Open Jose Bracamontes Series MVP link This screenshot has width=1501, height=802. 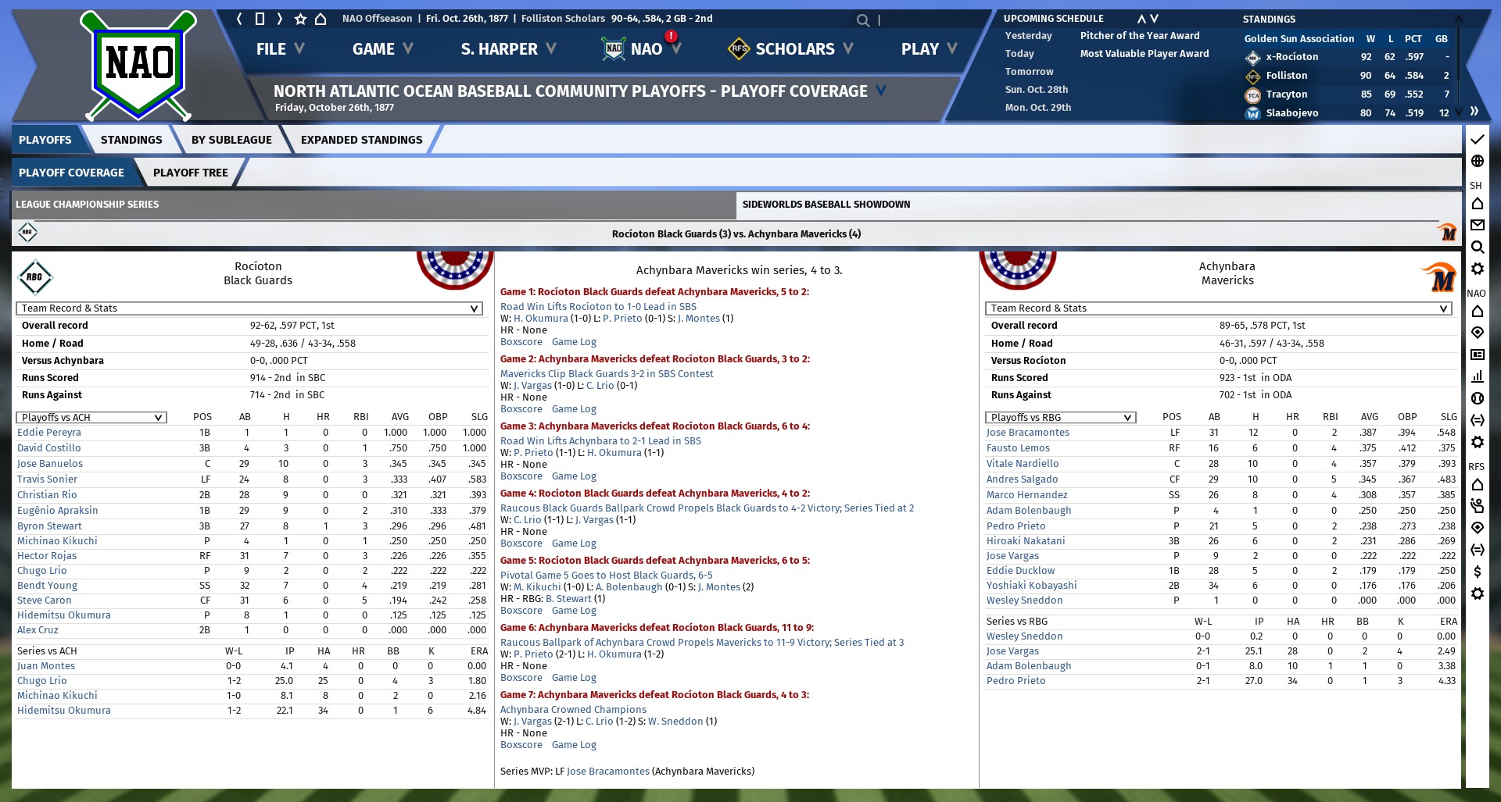607,772
